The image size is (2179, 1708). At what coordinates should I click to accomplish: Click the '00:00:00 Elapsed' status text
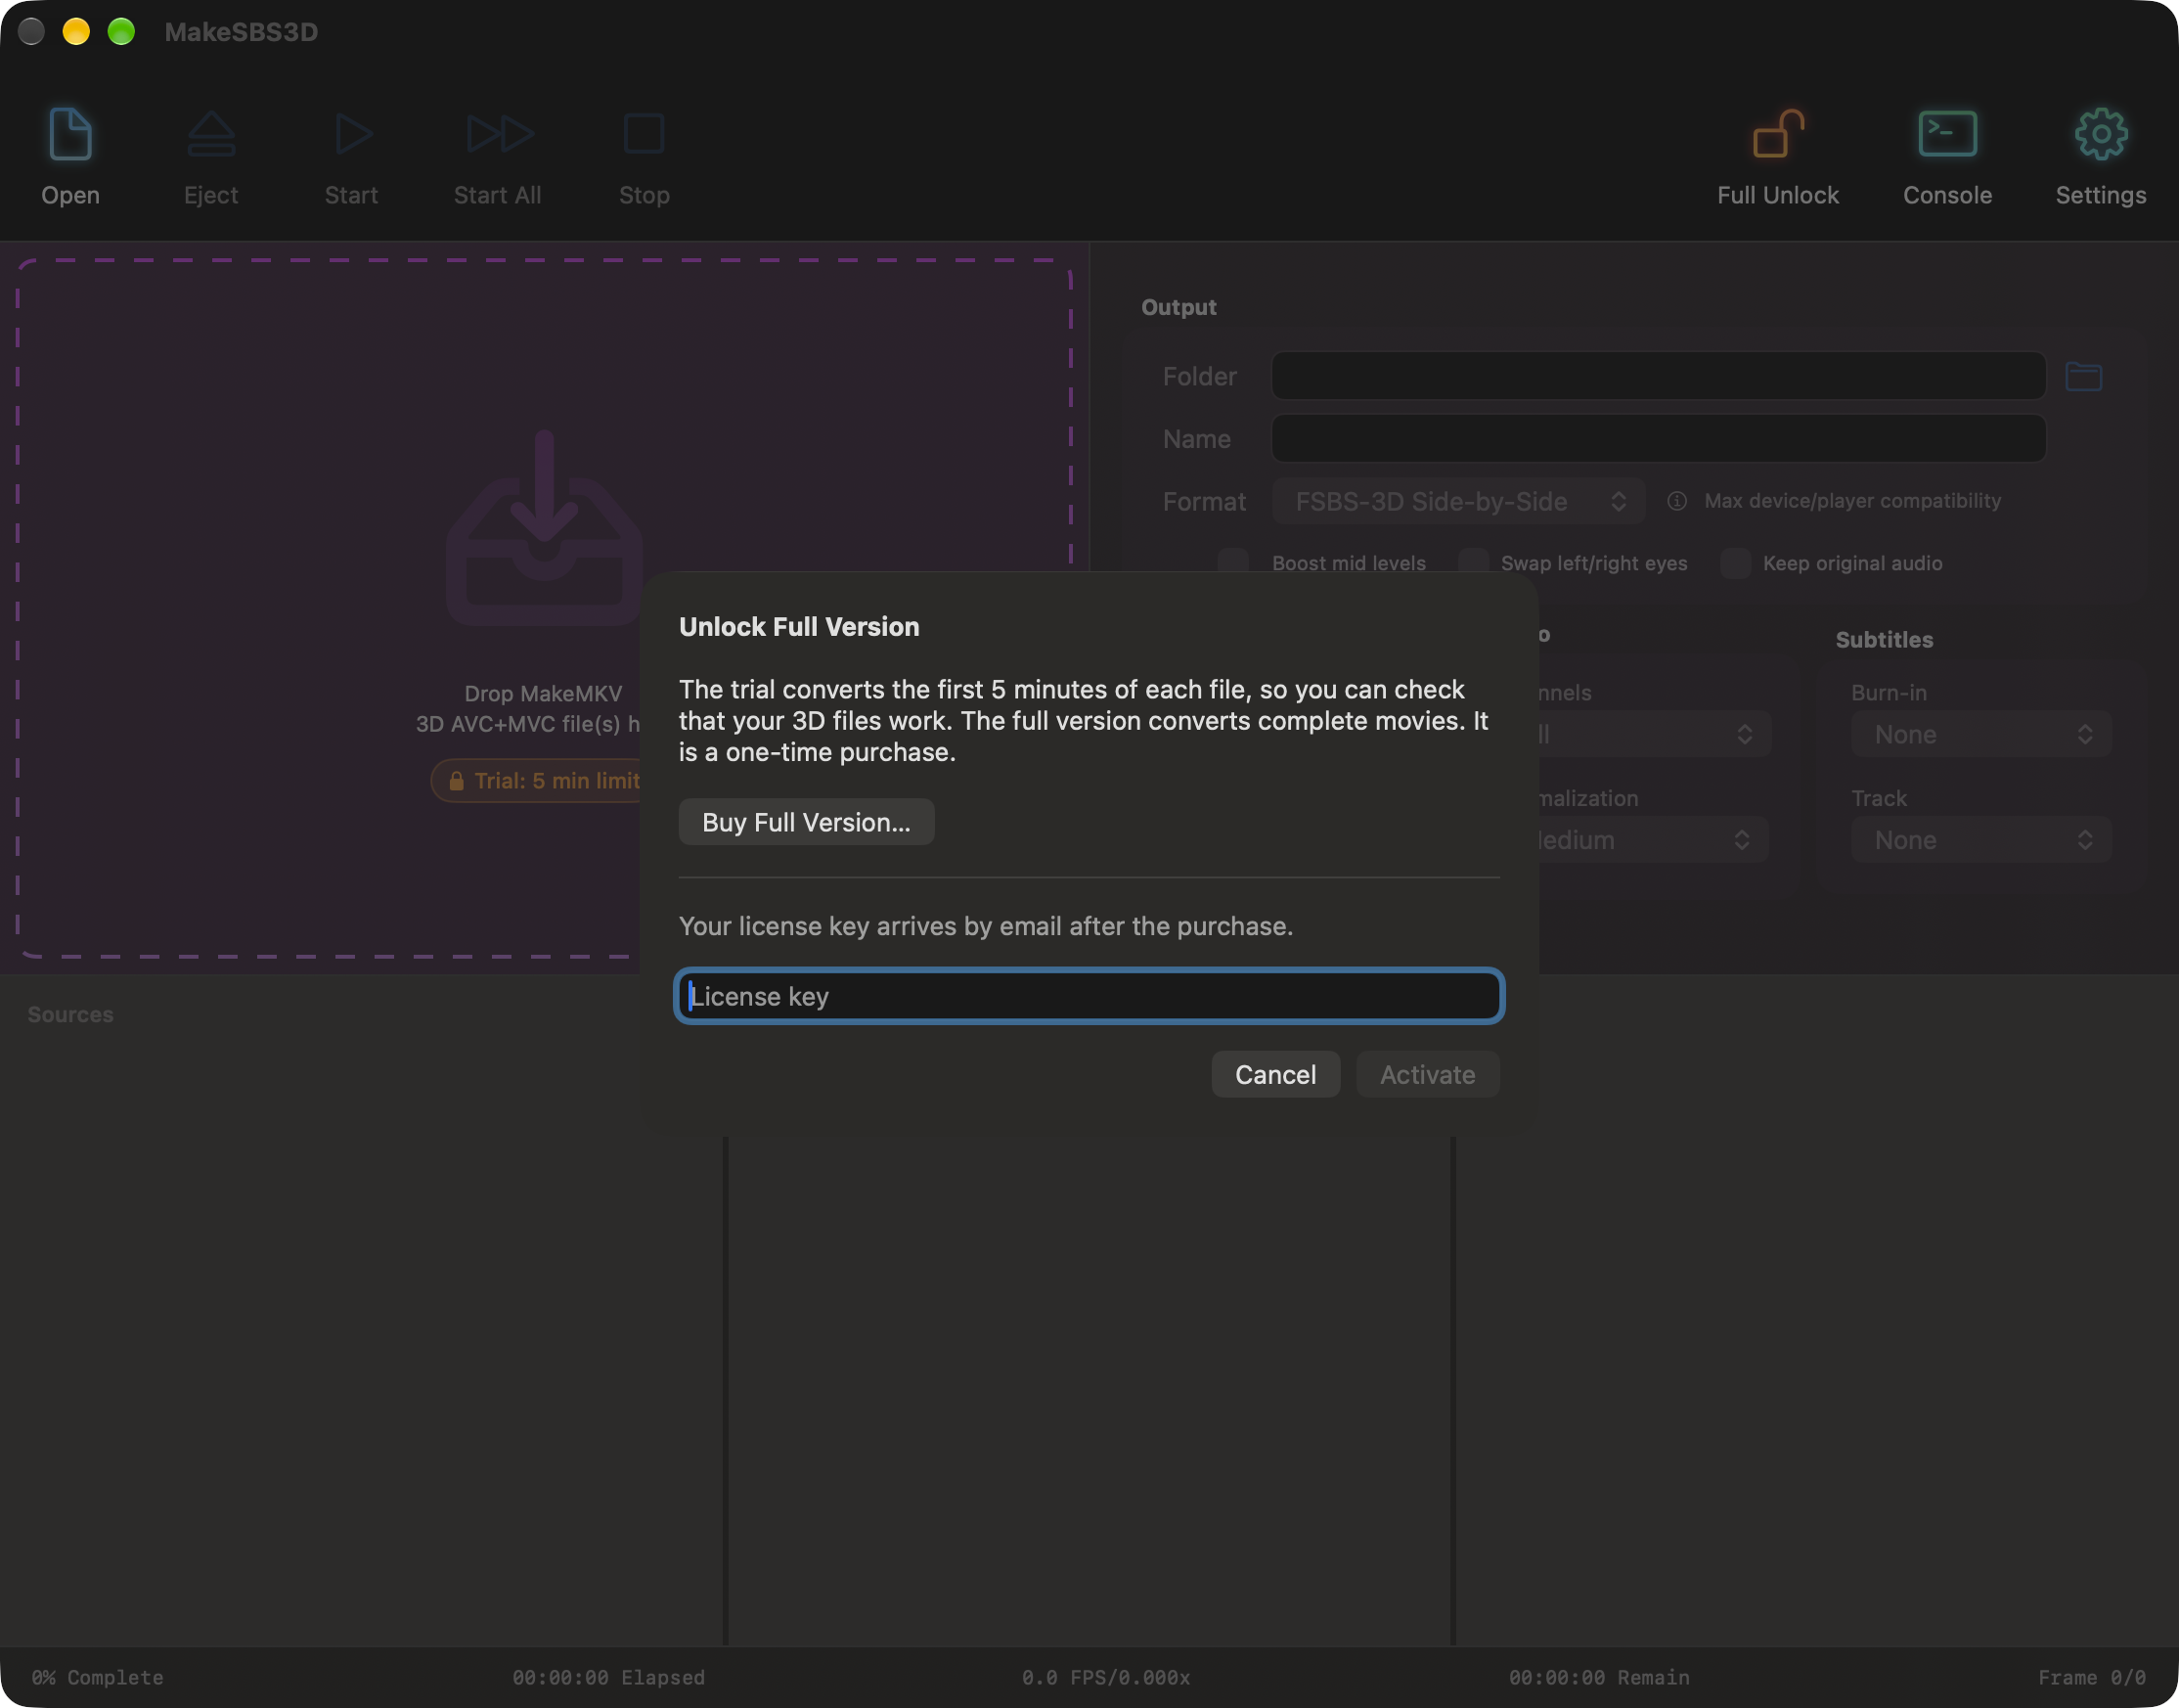pyautogui.click(x=607, y=1677)
